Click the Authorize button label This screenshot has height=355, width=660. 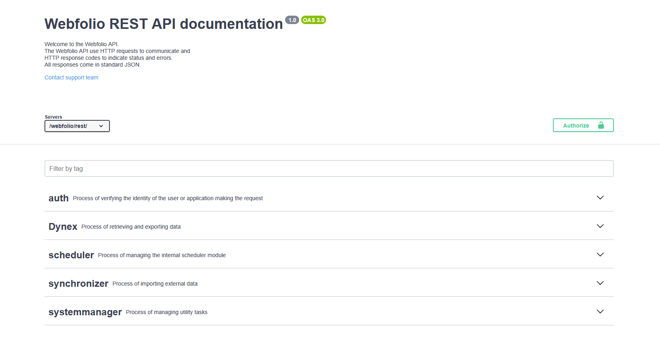pyautogui.click(x=576, y=126)
